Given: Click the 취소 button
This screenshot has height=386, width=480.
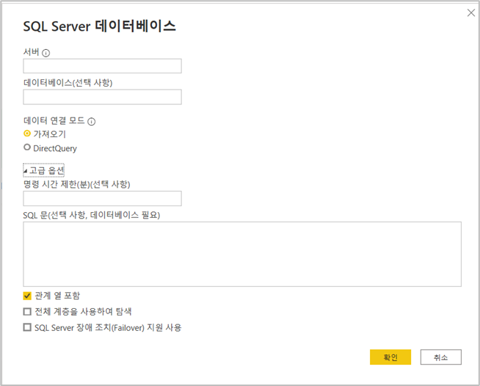Looking at the screenshot, I should [441, 357].
